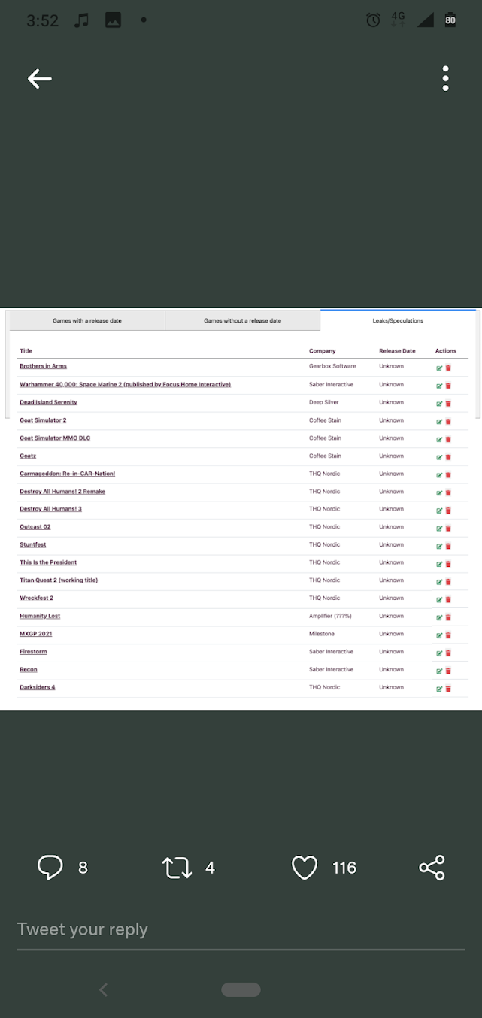Tap the music note status icon

81,20
